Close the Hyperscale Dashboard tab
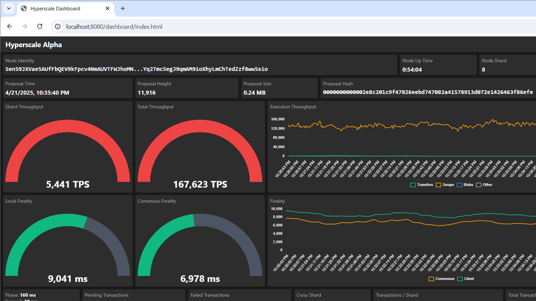 (108, 8)
